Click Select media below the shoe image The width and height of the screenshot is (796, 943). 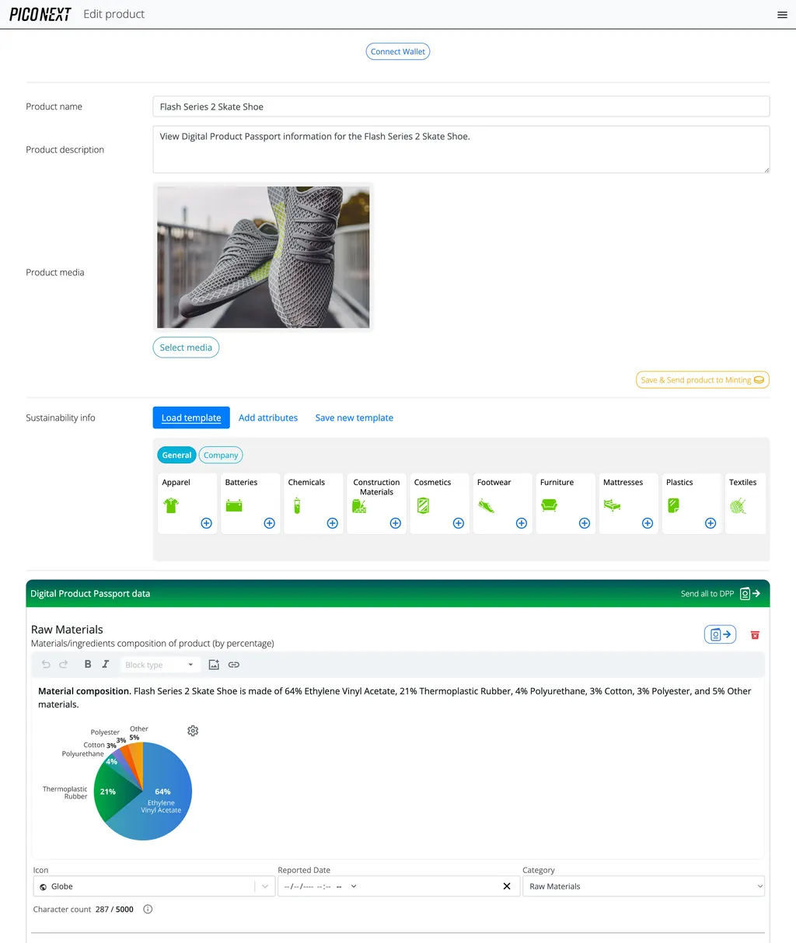pyautogui.click(x=186, y=347)
